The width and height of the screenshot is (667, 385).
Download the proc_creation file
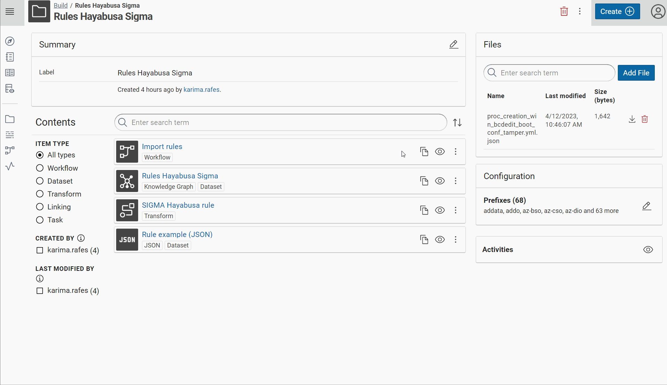632,119
